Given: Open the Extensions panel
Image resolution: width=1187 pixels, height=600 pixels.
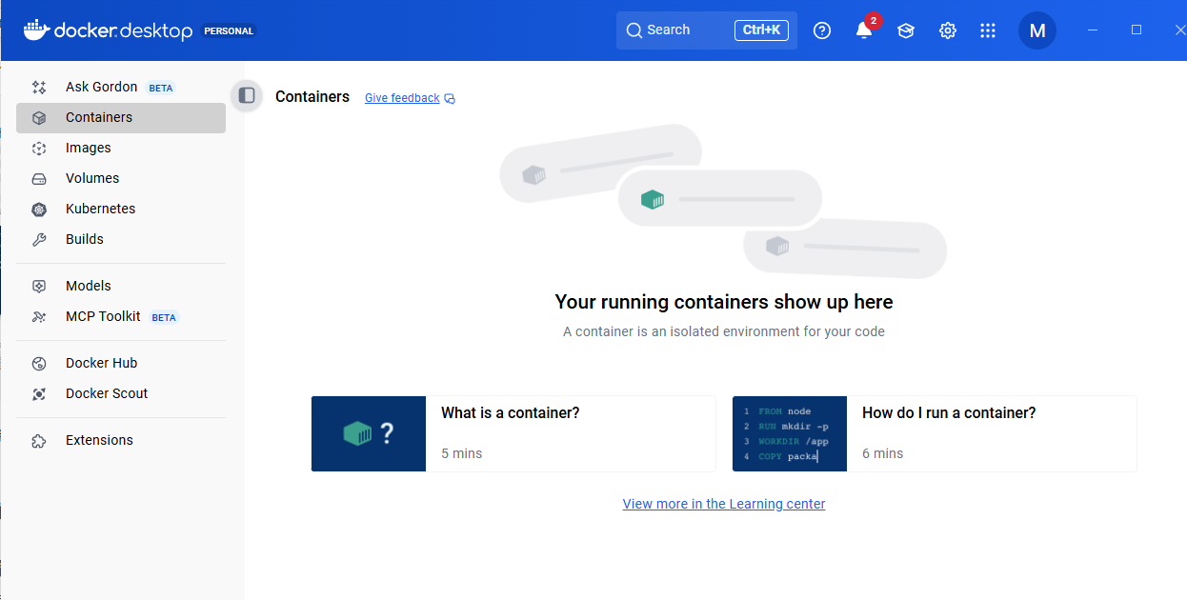Looking at the screenshot, I should tap(100, 440).
